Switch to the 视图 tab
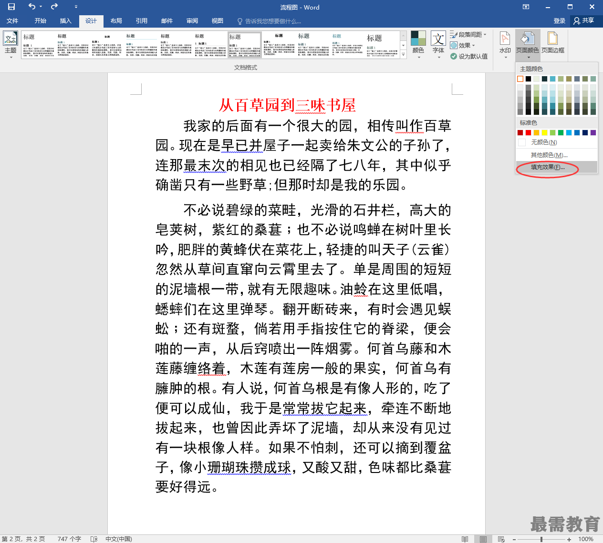The width and height of the screenshot is (603, 543). tap(218, 21)
